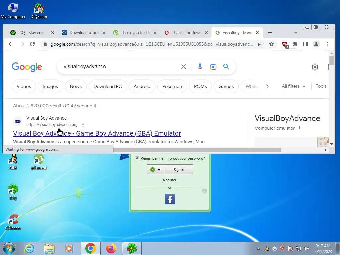Open the tab search chevron in Chrome
The height and width of the screenshot is (255, 340).
296,33
